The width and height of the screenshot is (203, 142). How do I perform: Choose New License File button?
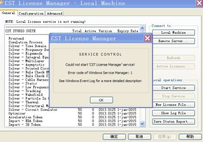tap(173, 105)
